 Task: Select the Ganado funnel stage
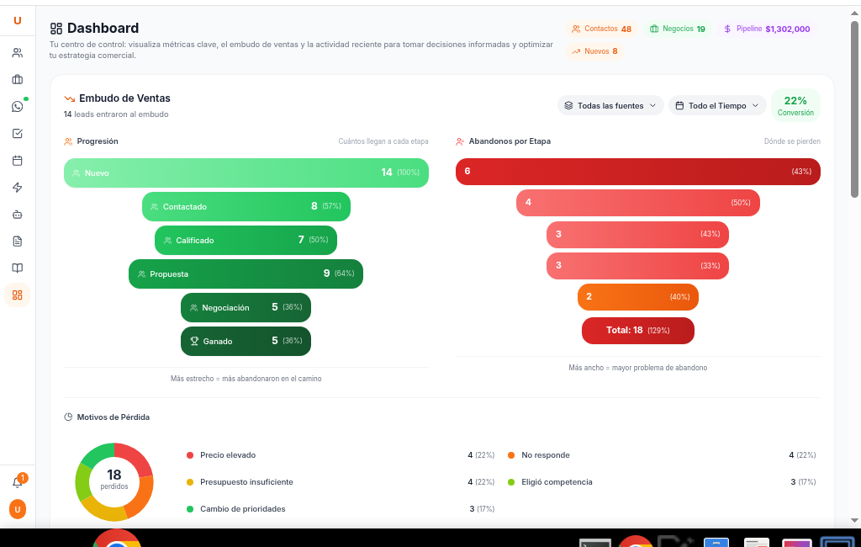pos(246,342)
